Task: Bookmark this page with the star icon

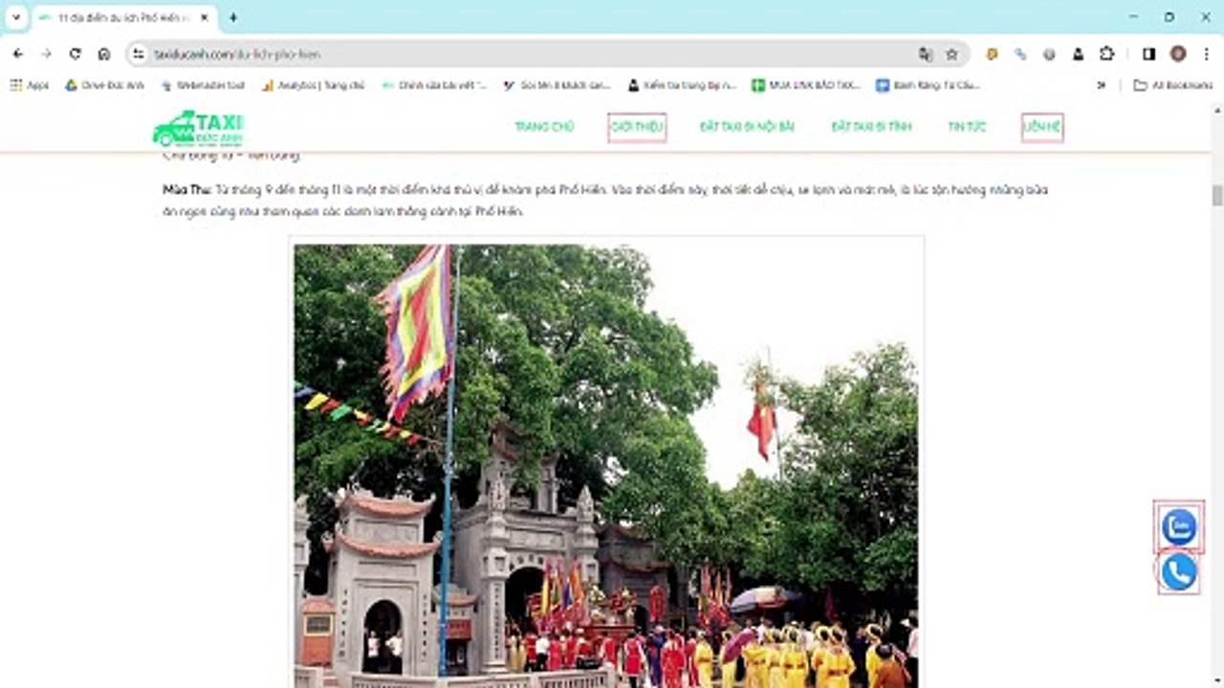Action: tap(951, 54)
